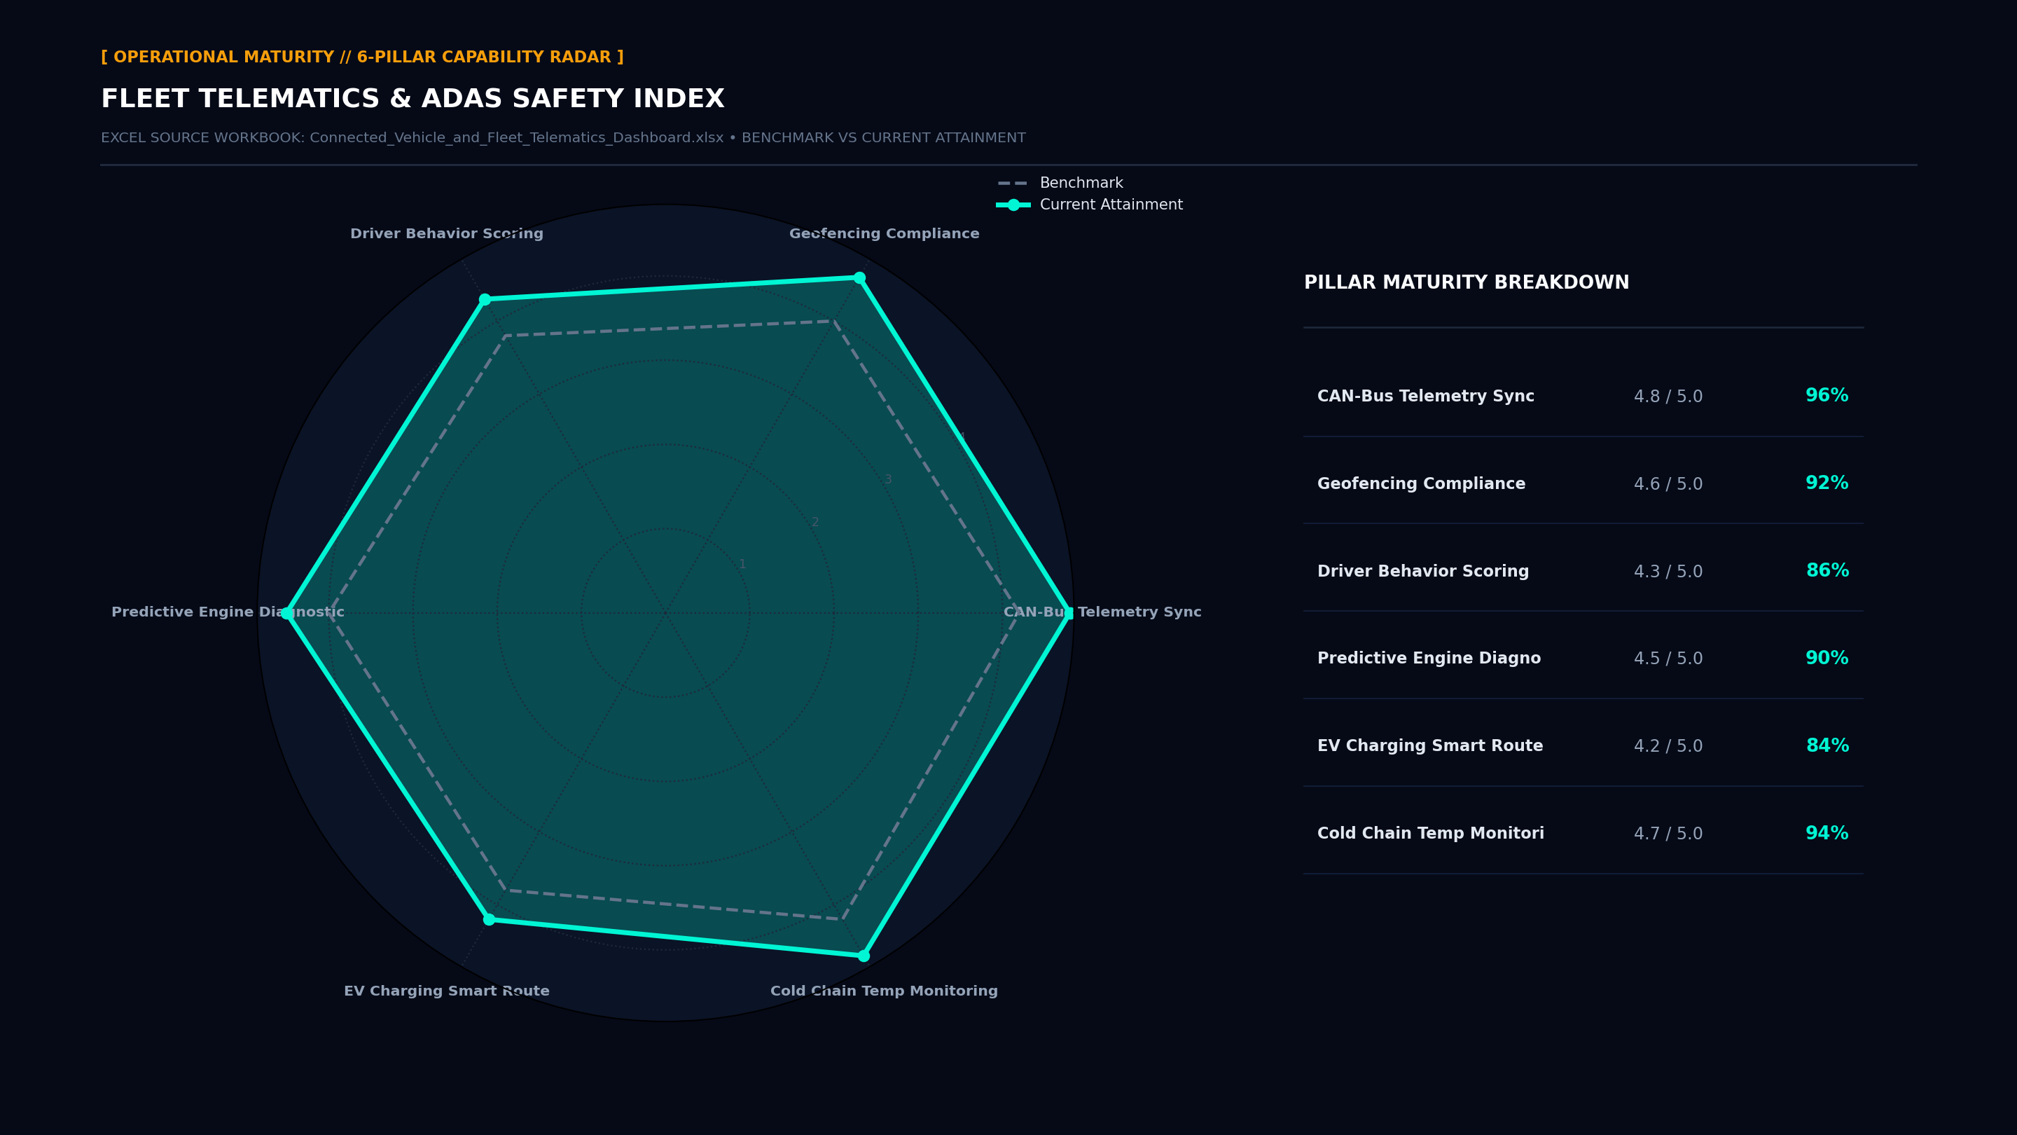Click CAN-Bus Telemetry Sync table row name
2017x1135 pixels.
coord(1426,397)
